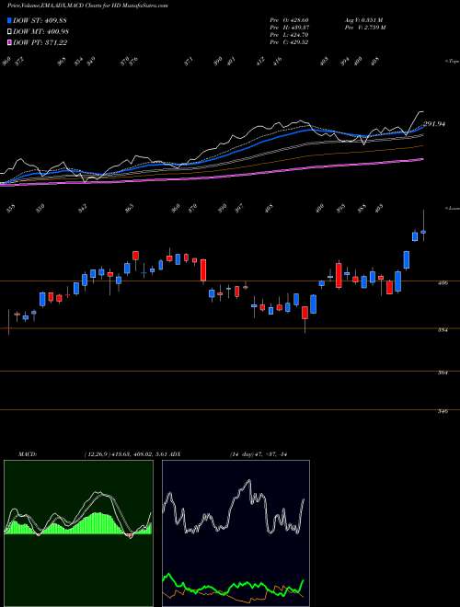Click the ADX (14 day) values text
Viewport: 460px width, 607px height.
tap(257, 453)
